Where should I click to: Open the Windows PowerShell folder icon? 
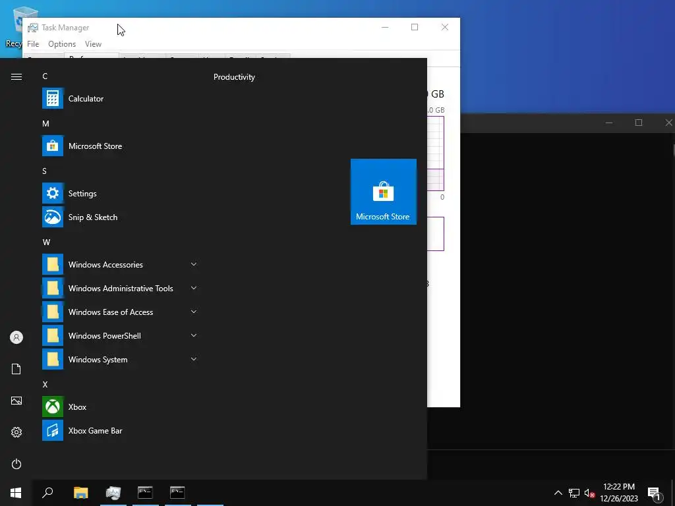click(x=53, y=335)
